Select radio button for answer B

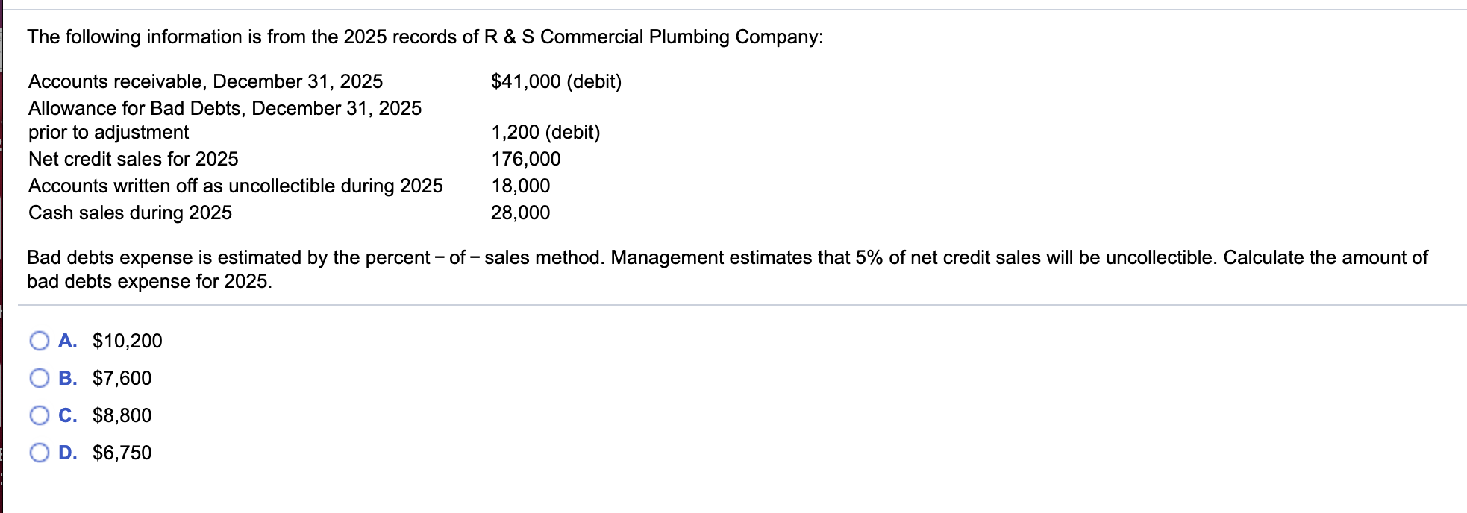pos(40,378)
